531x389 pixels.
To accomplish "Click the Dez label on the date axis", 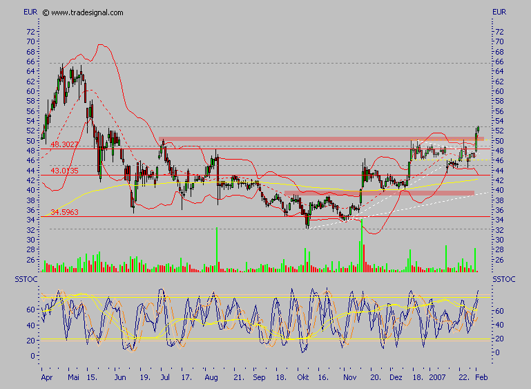I will pyautogui.click(x=397, y=379).
